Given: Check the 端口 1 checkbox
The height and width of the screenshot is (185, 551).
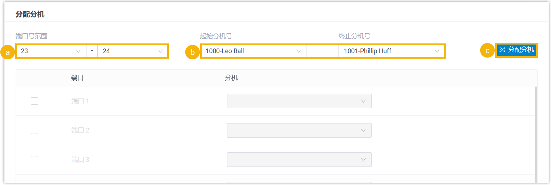Looking at the screenshot, I should tap(35, 101).
